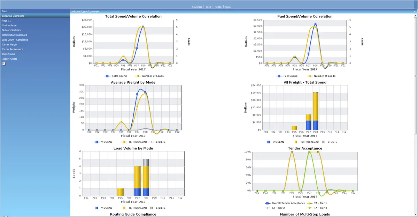This screenshot has height=217, width=418.
Task: Click the Total Spend legend marker
Action: click(x=108, y=76)
